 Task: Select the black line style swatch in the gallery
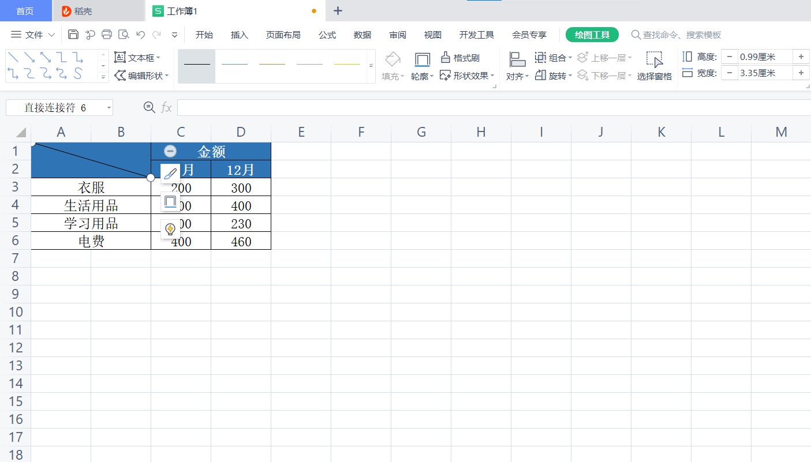pyautogui.click(x=196, y=65)
